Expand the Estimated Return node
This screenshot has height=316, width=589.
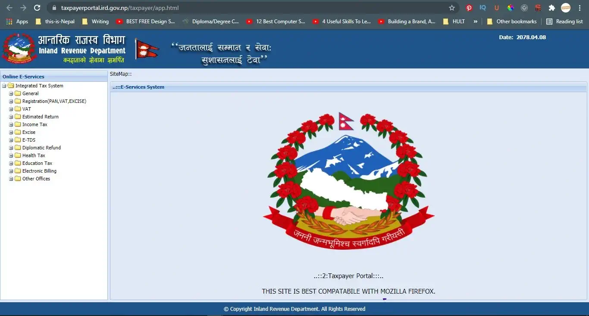coord(11,117)
